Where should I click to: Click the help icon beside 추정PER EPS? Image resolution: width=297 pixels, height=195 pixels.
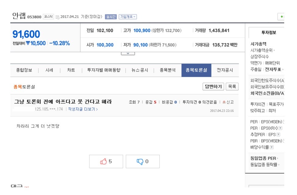[278, 135]
